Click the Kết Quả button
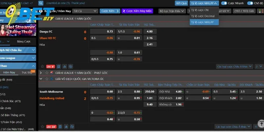Viewport: 264px width, 132px height. pos(181,3)
